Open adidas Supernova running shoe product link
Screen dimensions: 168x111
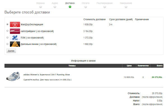click(x=46, y=75)
